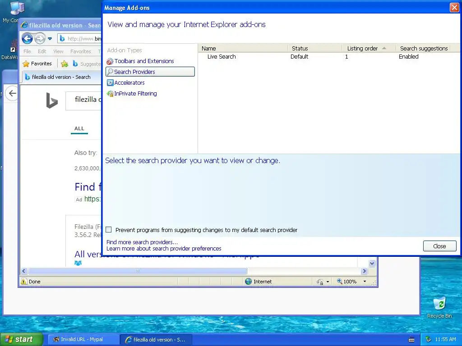Click the Close button in Manage Add-ons

coord(439,246)
